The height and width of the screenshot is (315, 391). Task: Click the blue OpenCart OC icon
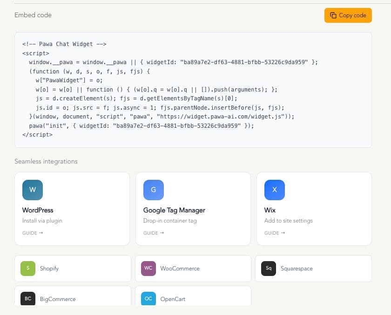point(148,299)
